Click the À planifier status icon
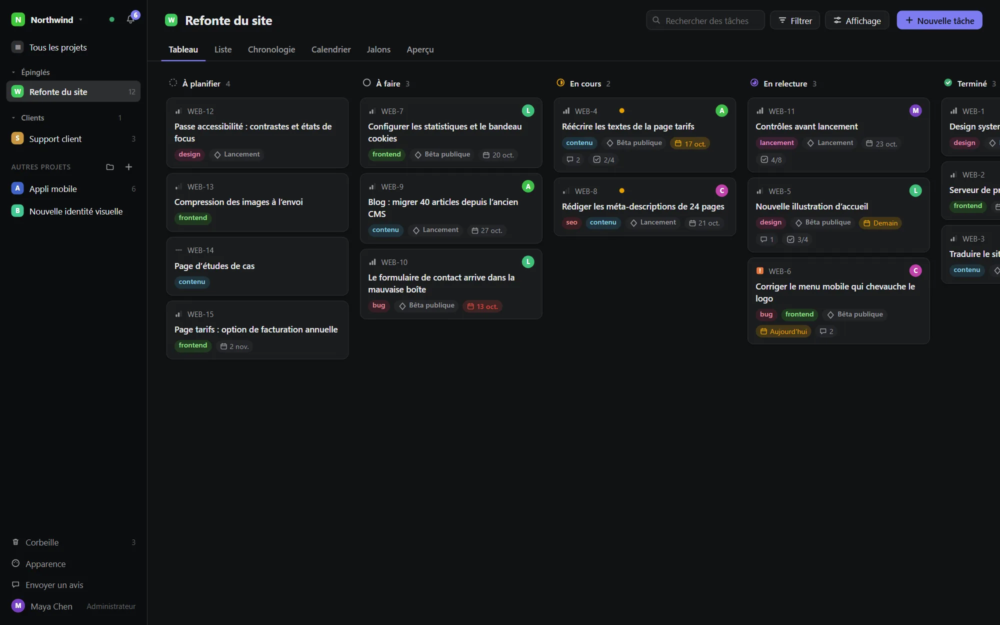 [x=173, y=83]
